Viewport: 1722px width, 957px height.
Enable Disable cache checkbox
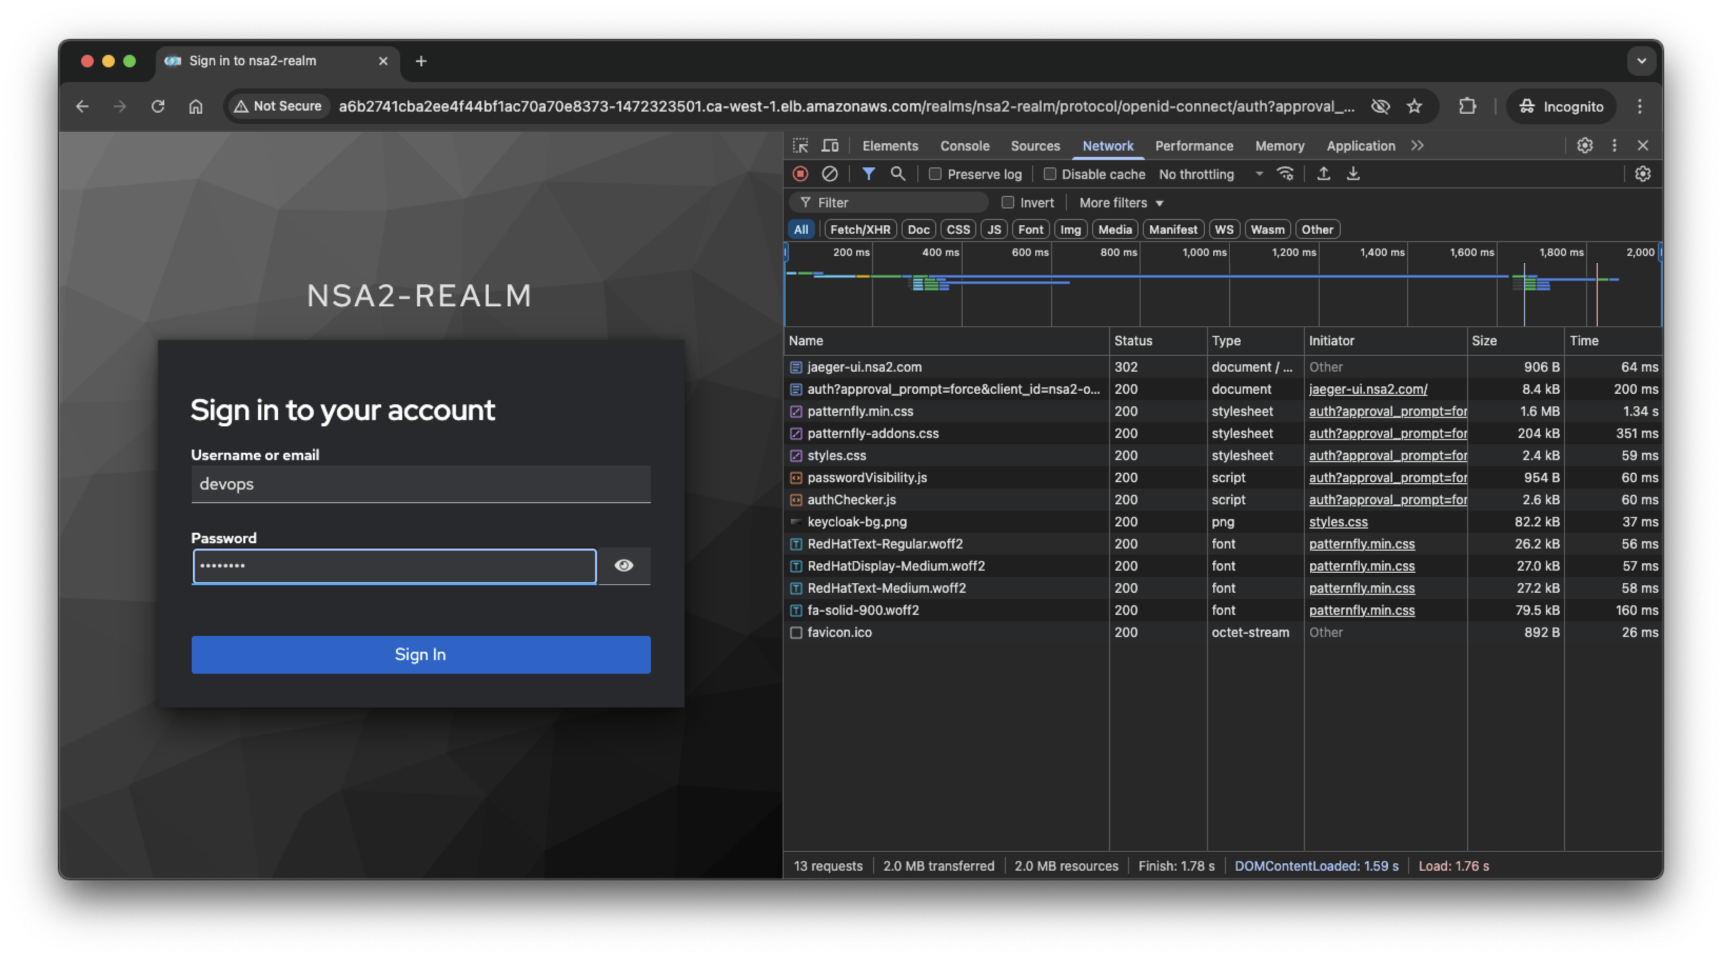click(1050, 174)
